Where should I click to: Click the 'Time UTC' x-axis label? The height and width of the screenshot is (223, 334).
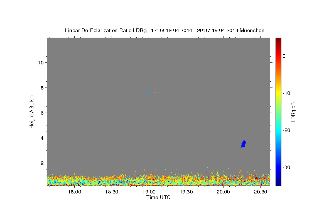click(x=158, y=197)
